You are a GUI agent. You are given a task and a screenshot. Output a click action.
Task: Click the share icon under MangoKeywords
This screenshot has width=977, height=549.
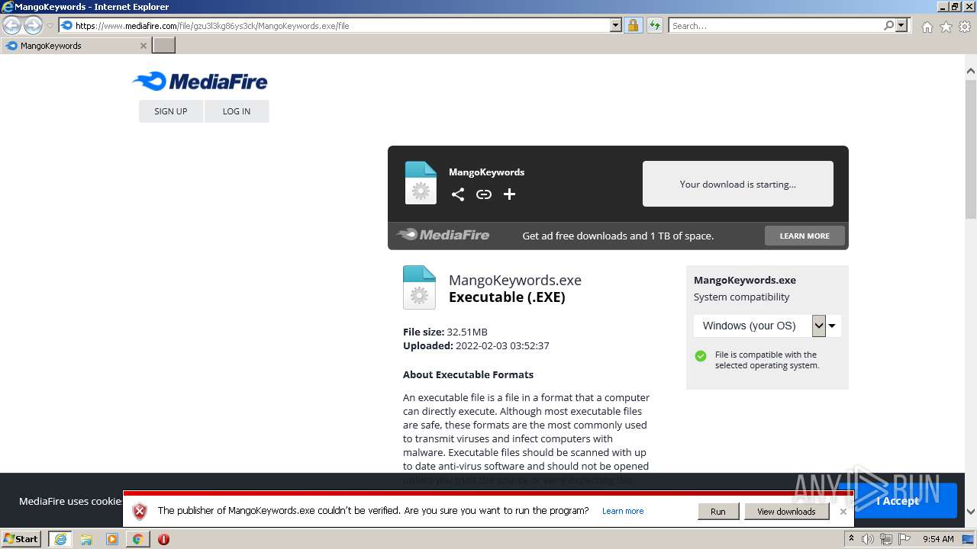[457, 194]
